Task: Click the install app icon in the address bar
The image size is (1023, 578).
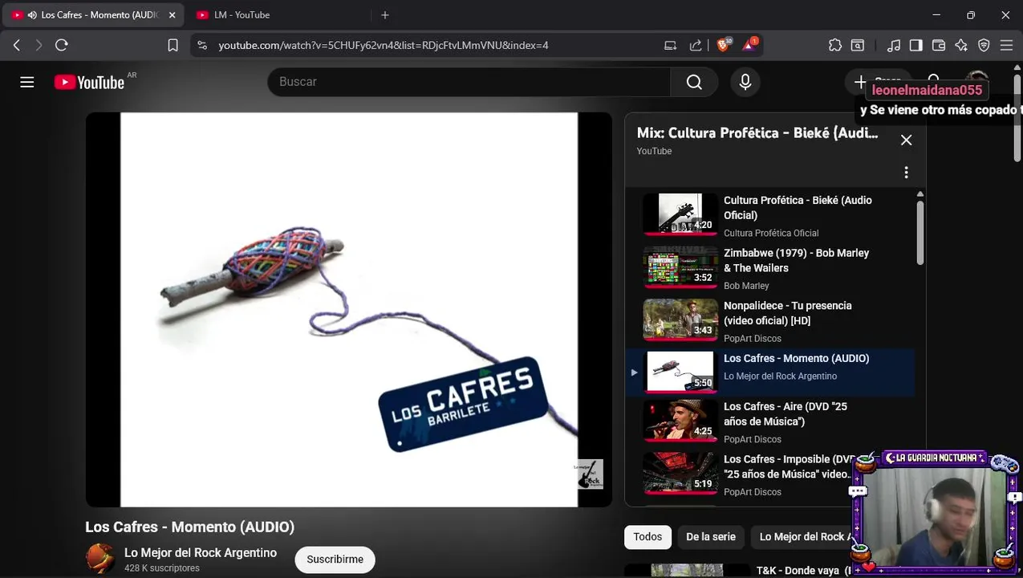Action: (671, 46)
